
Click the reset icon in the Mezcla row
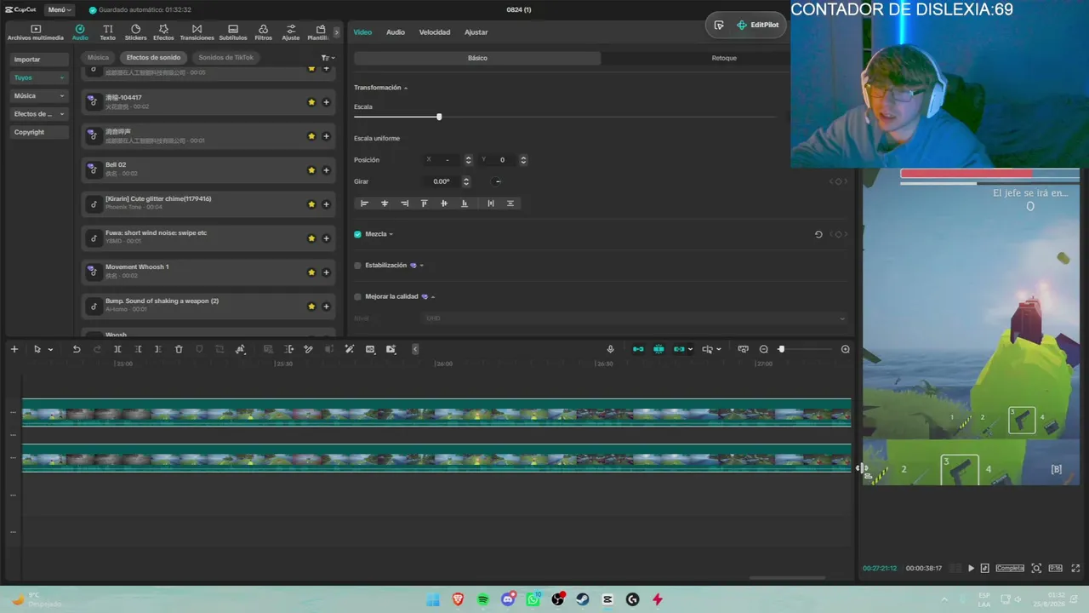click(x=818, y=234)
